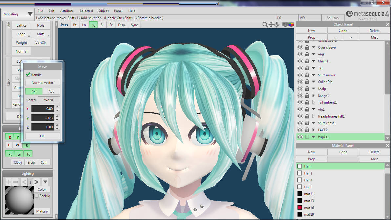Toggle lock icon for Bangs1 object
This screenshot has height=220, width=391.
(307, 96)
